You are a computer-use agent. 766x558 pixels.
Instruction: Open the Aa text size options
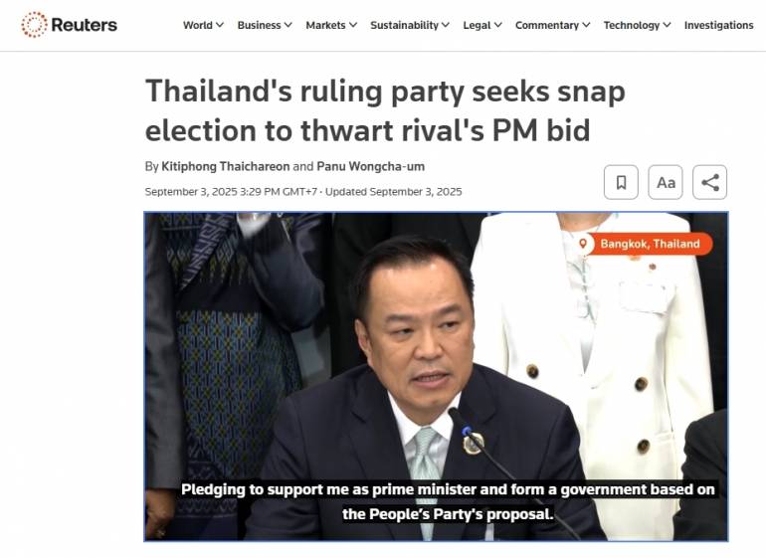pos(666,182)
